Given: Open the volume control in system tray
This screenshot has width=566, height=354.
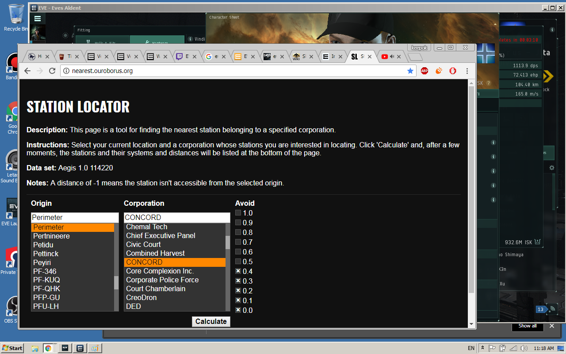Looking at the screenshot, I should (524, 348).
